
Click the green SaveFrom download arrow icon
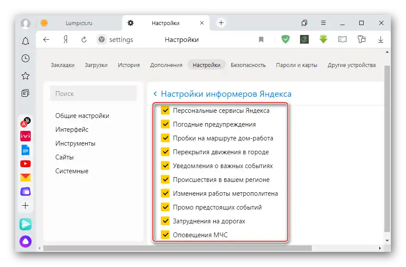323,39
